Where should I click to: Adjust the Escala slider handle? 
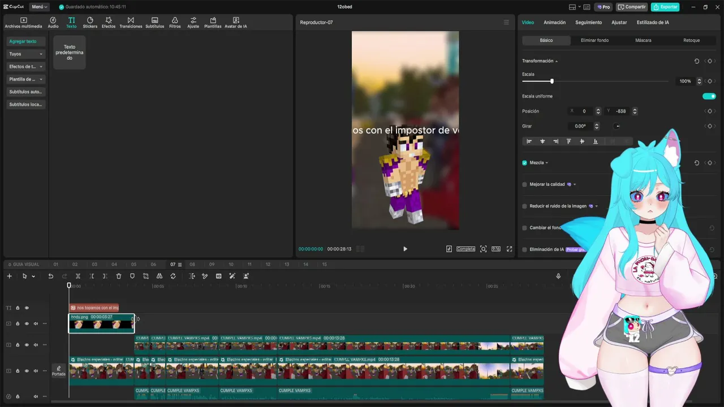[551, 81]
